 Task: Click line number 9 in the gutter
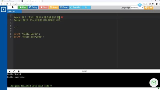tap(11, 37)
